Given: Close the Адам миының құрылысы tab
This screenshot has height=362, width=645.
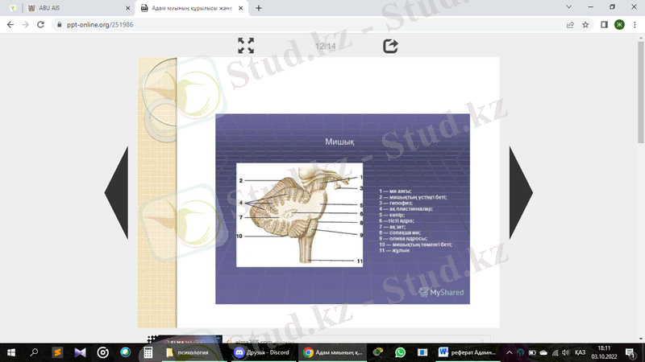Looking at the screenshot, I should (240, 8).
